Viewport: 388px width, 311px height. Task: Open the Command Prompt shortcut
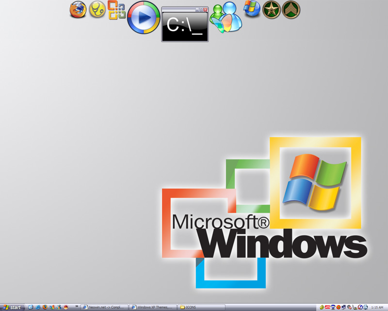pyautogui.click(x=184, y=26)
